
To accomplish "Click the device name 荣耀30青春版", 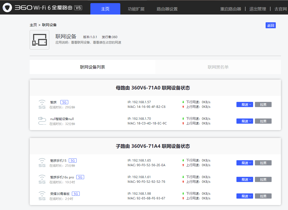I will 60,194.
